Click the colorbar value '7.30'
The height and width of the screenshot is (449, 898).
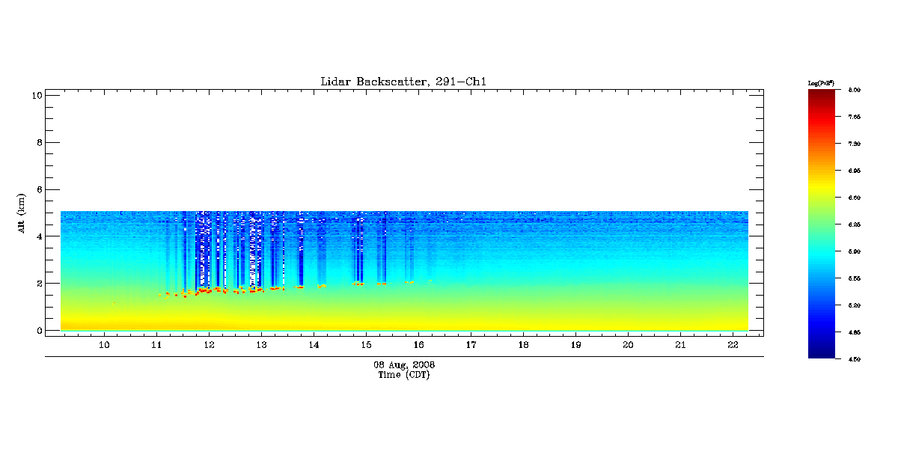coord(855,144)
